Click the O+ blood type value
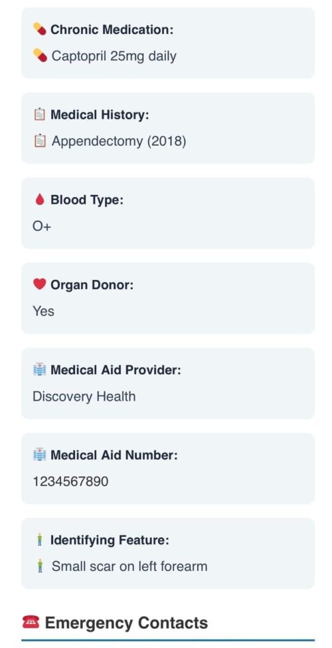Image resolution: width=332 pixels, height=648 pixels. point(42,226)
